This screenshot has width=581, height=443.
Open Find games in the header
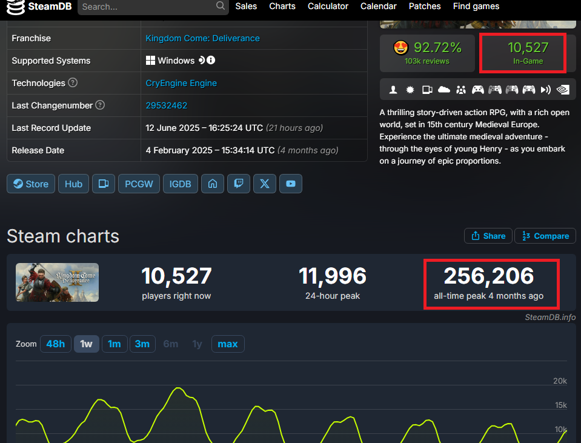tap(476, 6)
